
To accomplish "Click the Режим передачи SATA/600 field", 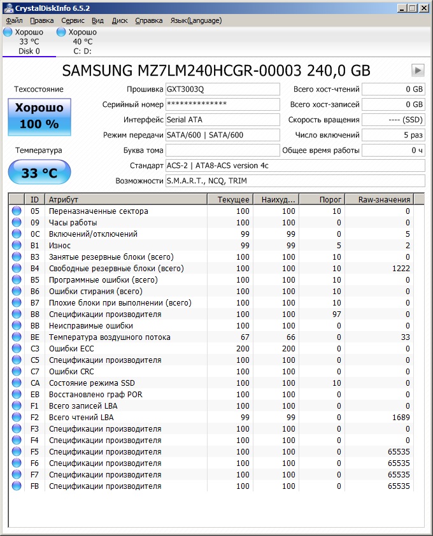I will [223, 135].
